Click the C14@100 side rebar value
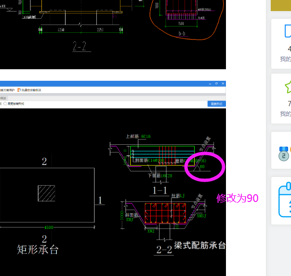The width and height of the screenshot is (291, 276). [x=156, y=160]
